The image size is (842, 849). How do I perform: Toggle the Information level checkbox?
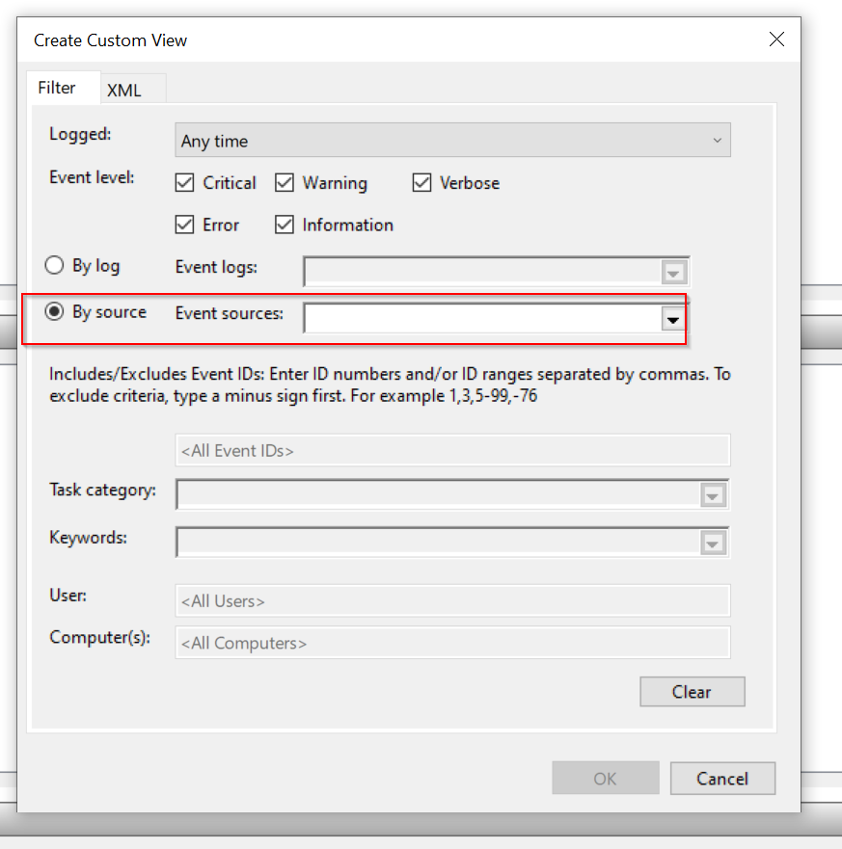click(x=285, y=225)
